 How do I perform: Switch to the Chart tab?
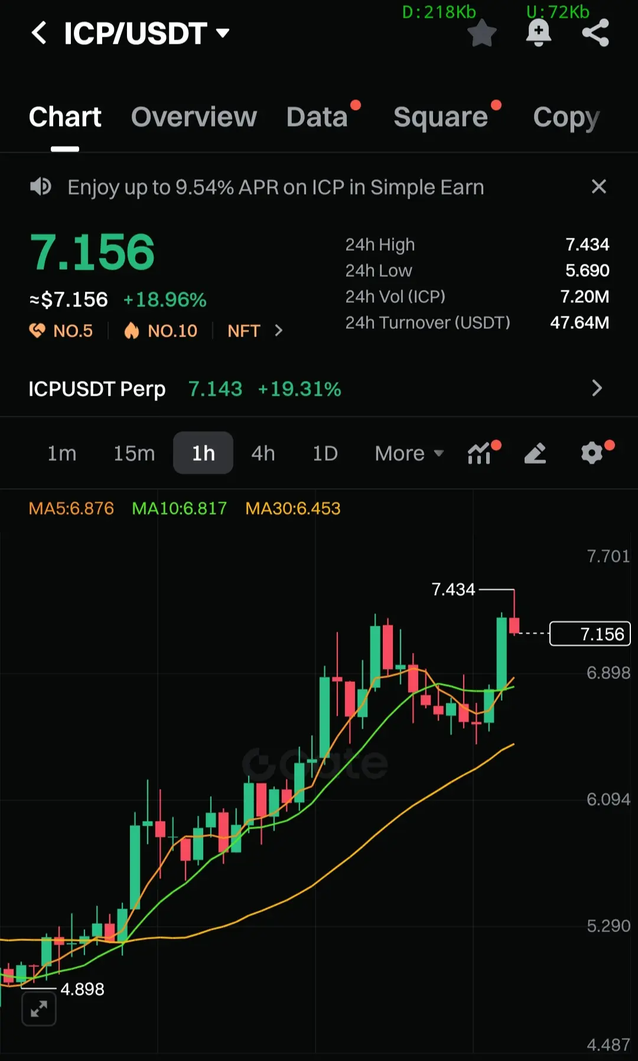65,117
